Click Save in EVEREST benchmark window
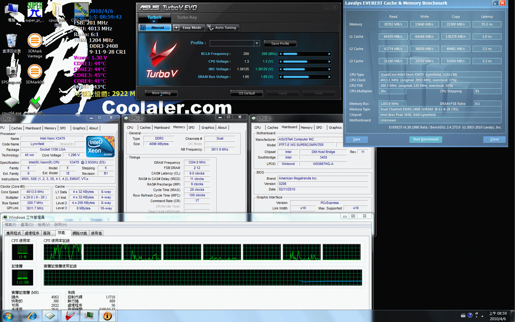515x322 pixels. [x=357, y=139]
